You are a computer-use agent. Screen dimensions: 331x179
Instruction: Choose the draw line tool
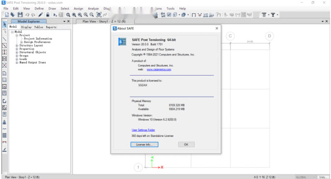[x=4, y=39]
